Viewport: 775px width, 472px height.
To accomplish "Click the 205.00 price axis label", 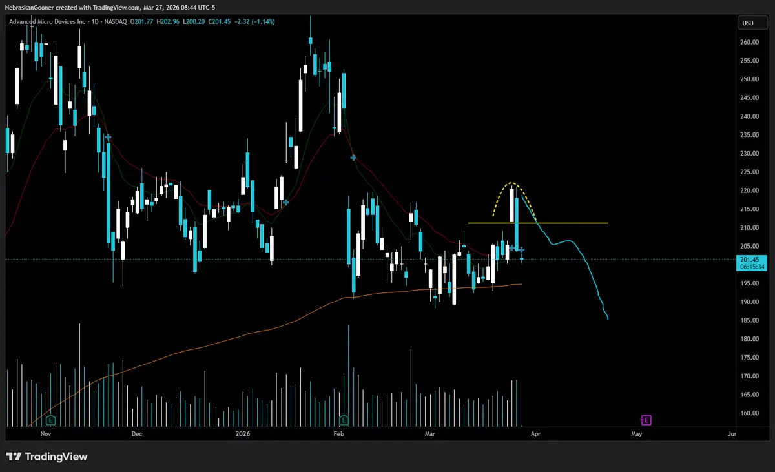I will coord(751,246).
